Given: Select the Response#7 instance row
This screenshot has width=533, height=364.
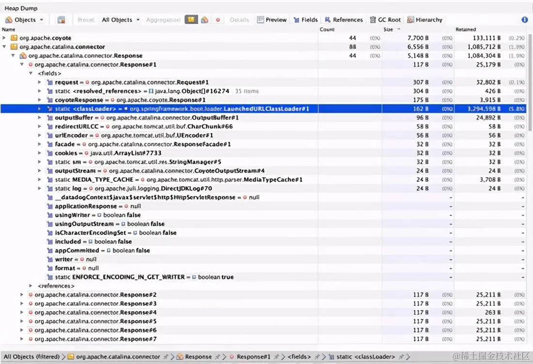Looking at the screenshot, I should pos(264,339).
